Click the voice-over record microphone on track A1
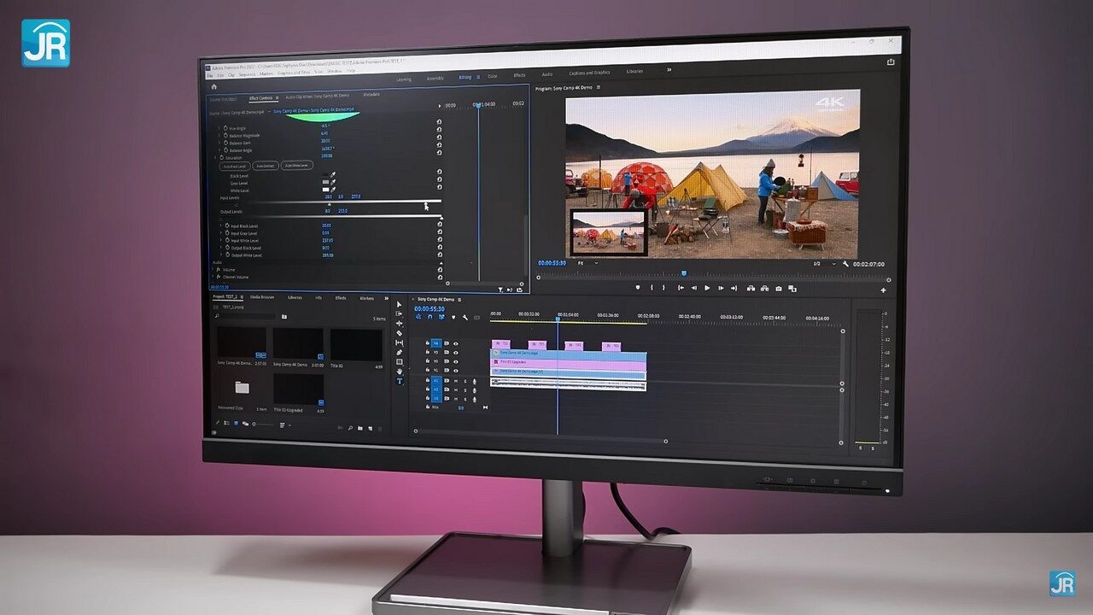This screenshot has height=615, width=1093. click(475, 381)
